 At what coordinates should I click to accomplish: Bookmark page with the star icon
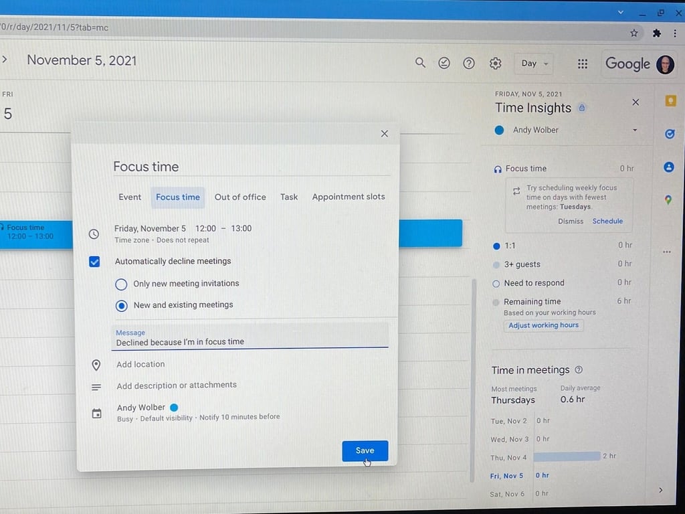click(634, 33)
